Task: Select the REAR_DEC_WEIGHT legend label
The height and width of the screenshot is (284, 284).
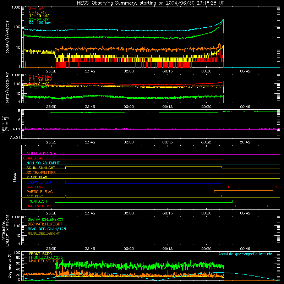Action: 44,234
